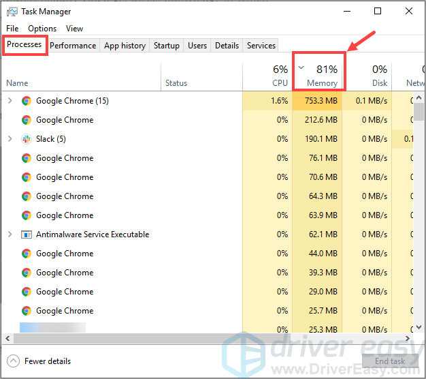Select the Slack (5) process row name

(51, 139)
